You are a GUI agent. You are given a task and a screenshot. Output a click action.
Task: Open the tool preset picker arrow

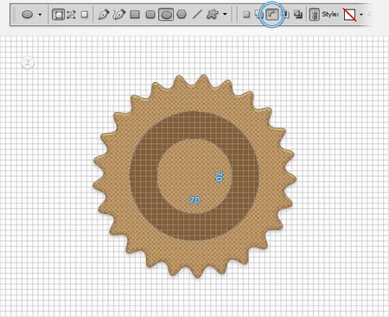tap(40, 15)
